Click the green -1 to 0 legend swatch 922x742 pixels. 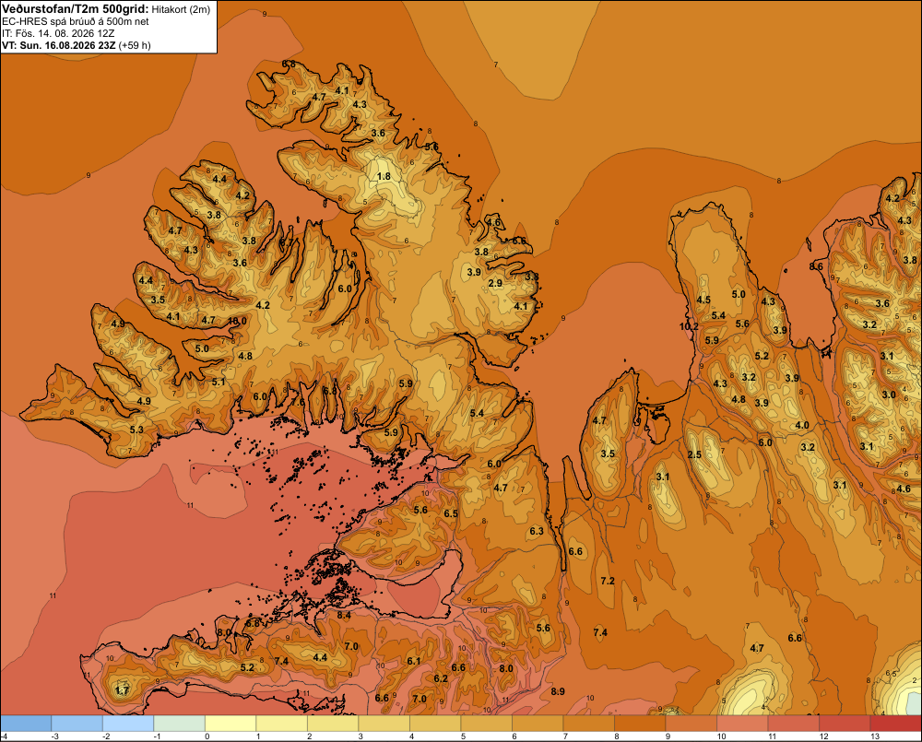coord(180,724)
